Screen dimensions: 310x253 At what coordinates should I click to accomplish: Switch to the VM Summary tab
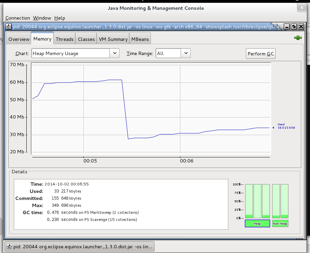pos(113,39)
